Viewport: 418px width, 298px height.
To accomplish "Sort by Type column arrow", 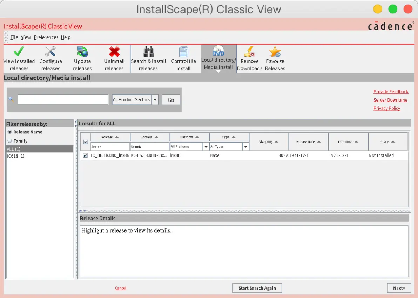I will point(234,137).
